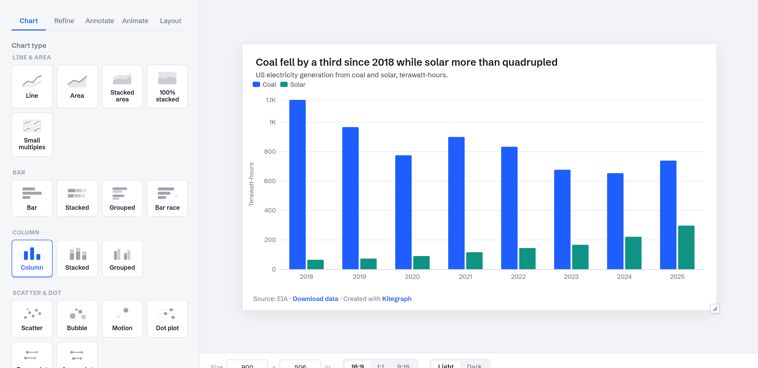Choose the Dot plot chart type
Viewport: 758px width, 368px height.
[x=167, y=319]
